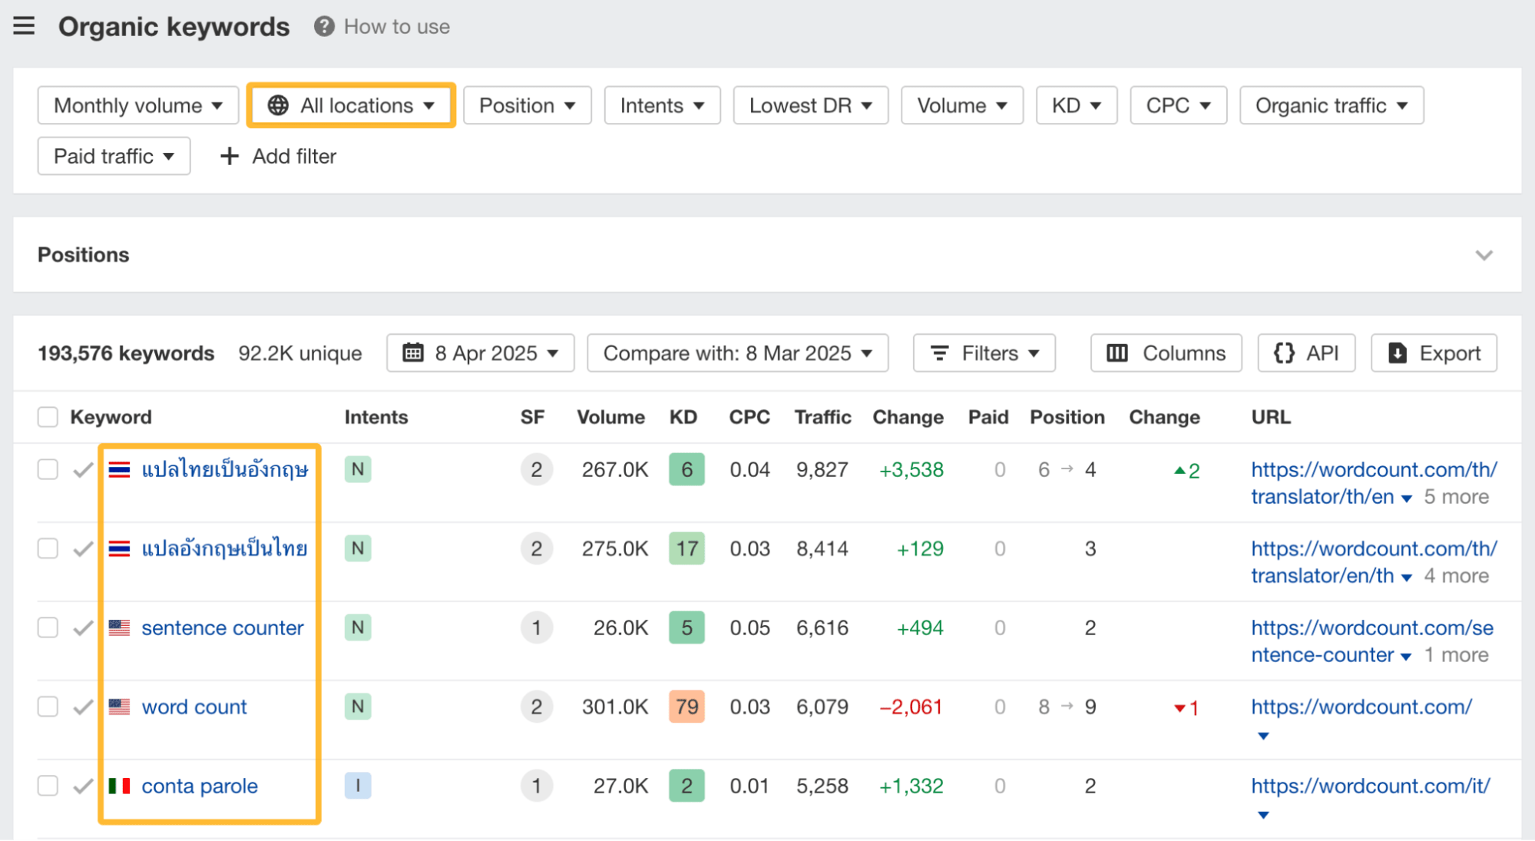Click the Export download icon button
Viewport: 1535px width, 841px height.
[1434, 353]
